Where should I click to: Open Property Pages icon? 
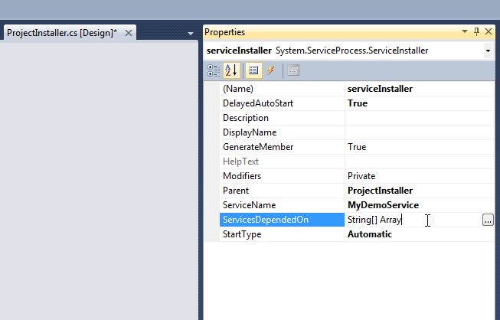tap(293, 70)
